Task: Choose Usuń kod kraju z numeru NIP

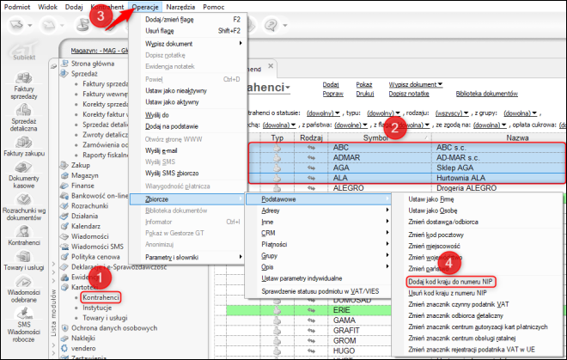Action: tap(448, 293)
